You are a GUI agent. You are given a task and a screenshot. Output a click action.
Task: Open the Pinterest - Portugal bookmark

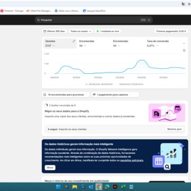click(12, 11)
